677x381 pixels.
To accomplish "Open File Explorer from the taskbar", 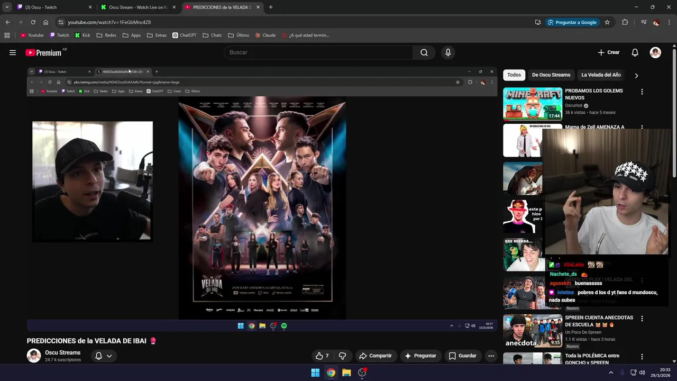I will point(346,373).
